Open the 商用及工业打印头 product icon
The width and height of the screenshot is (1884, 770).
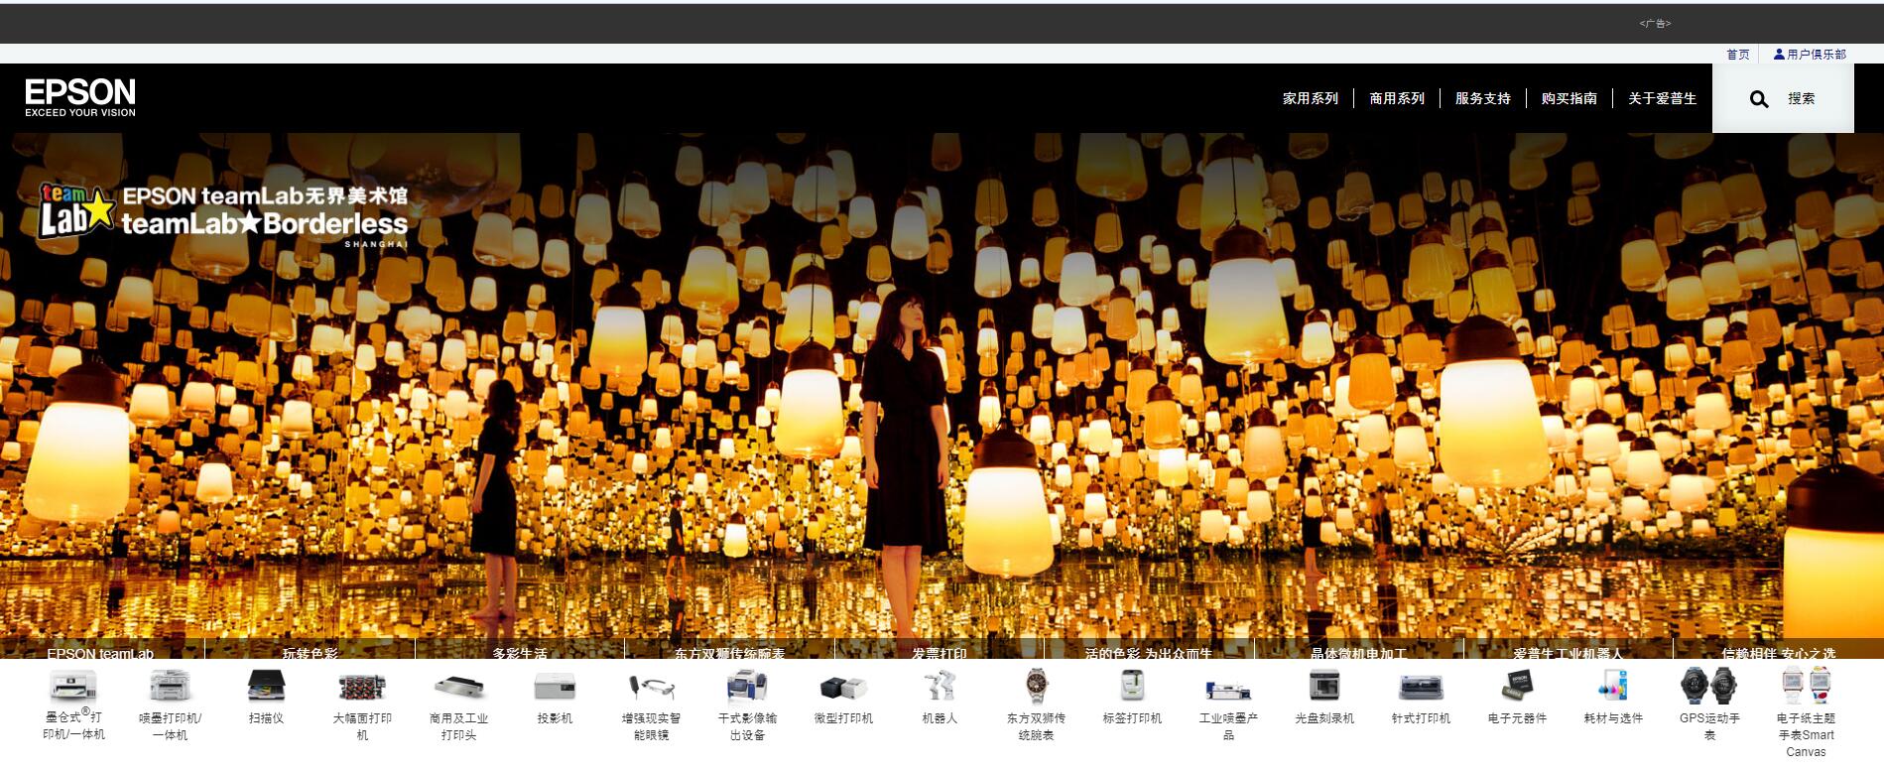click(458, 686)
